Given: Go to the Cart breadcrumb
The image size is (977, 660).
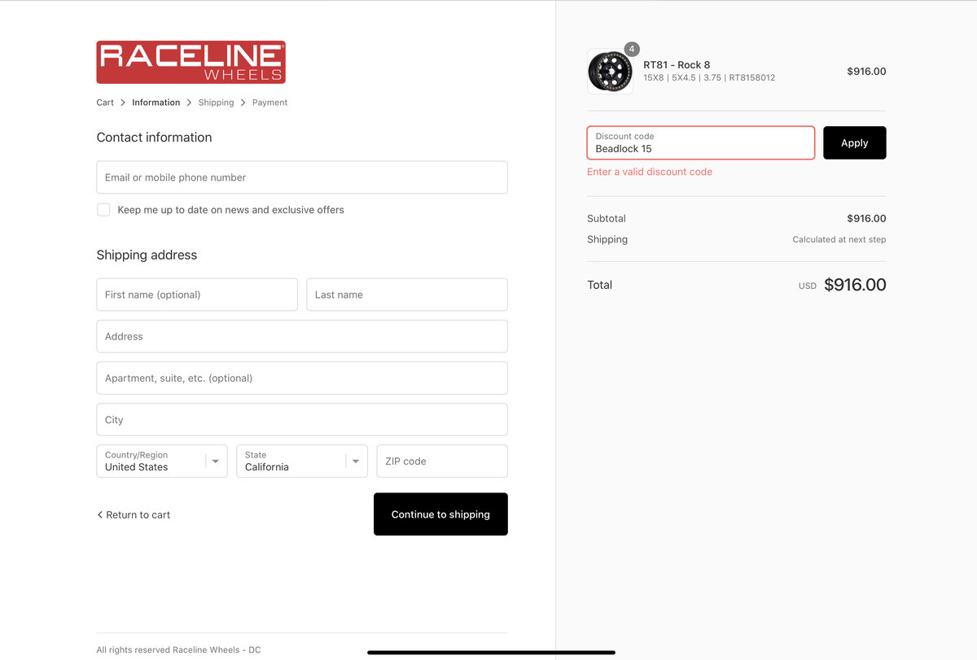Looking at the screenshot, I should [105, 103].
